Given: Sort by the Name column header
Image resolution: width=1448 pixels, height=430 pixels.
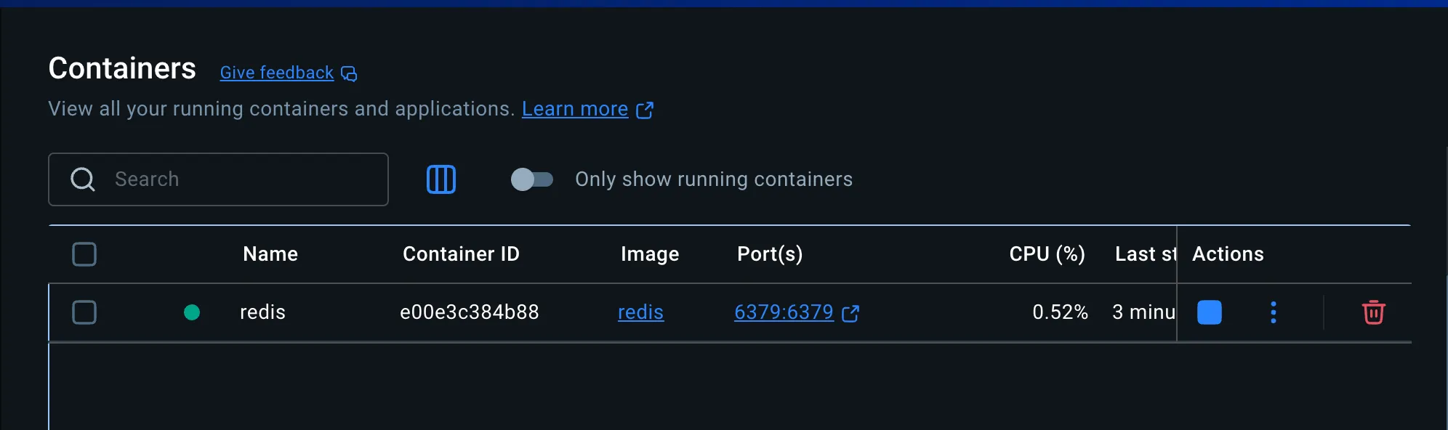Looking at the screenshot, I should pos(270,254).
